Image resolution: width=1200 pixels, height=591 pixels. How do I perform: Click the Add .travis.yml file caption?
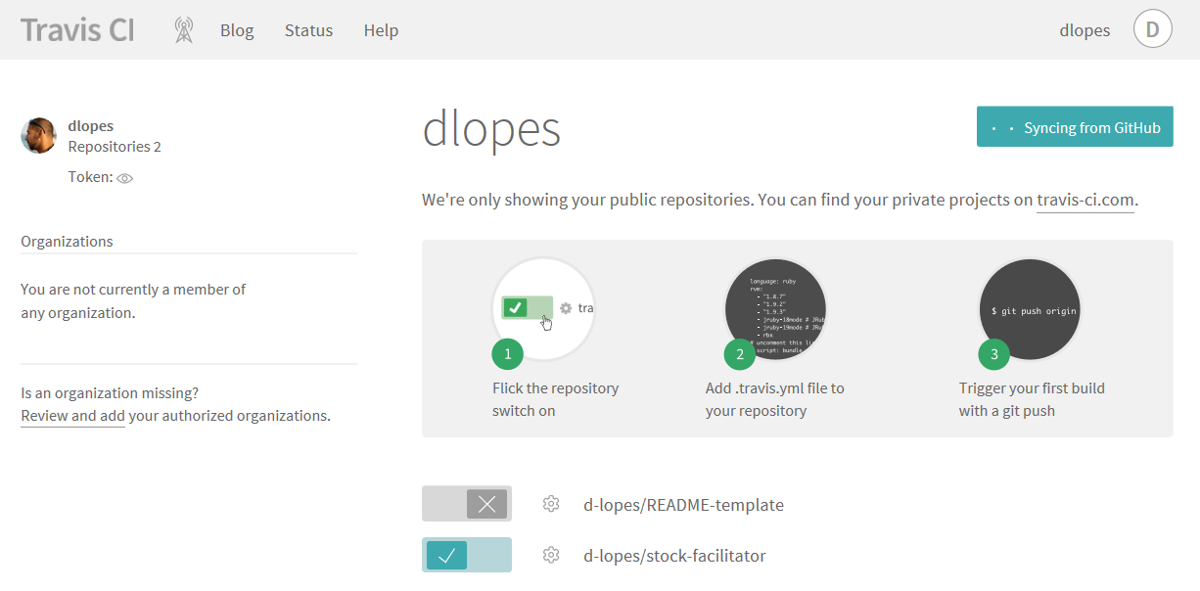775,399
